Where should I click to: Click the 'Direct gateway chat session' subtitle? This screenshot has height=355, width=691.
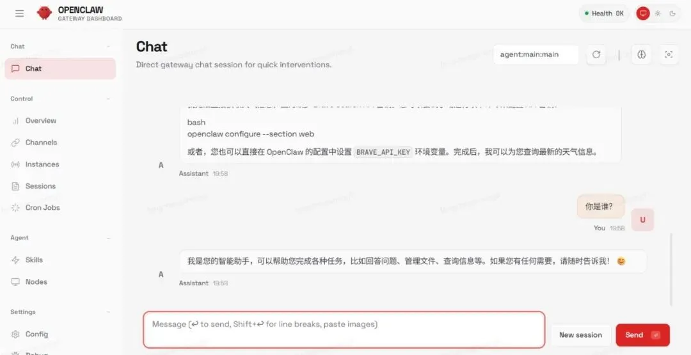coord(234,65)
